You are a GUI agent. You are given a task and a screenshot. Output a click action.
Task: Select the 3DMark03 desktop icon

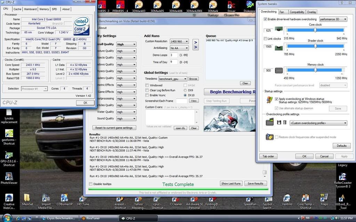(x=139, y=6)
